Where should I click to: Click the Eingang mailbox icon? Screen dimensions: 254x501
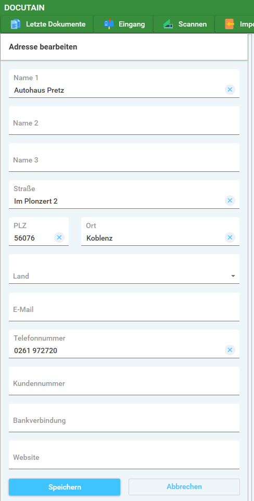109,24
